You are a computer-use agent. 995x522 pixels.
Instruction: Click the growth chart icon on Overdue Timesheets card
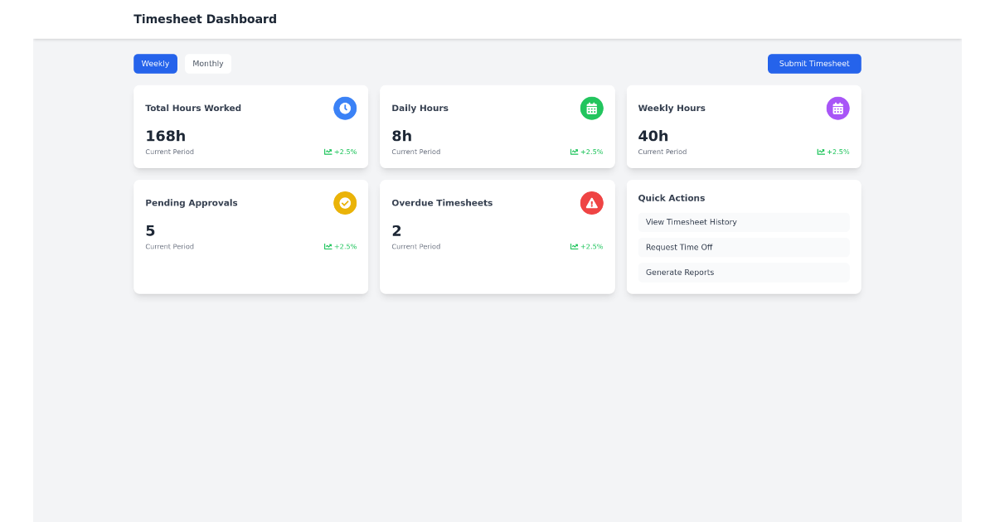[573, 246]
